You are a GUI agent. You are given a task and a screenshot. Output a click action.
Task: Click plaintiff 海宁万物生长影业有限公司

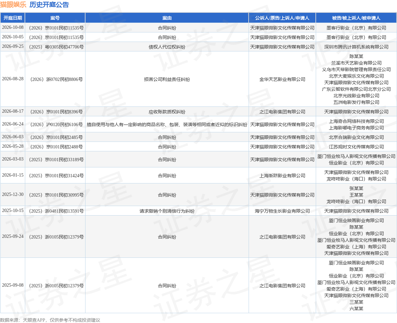(282, 211)
